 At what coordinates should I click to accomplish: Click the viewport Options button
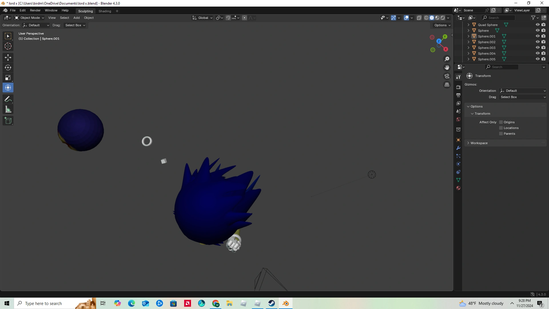pos(442,25)
